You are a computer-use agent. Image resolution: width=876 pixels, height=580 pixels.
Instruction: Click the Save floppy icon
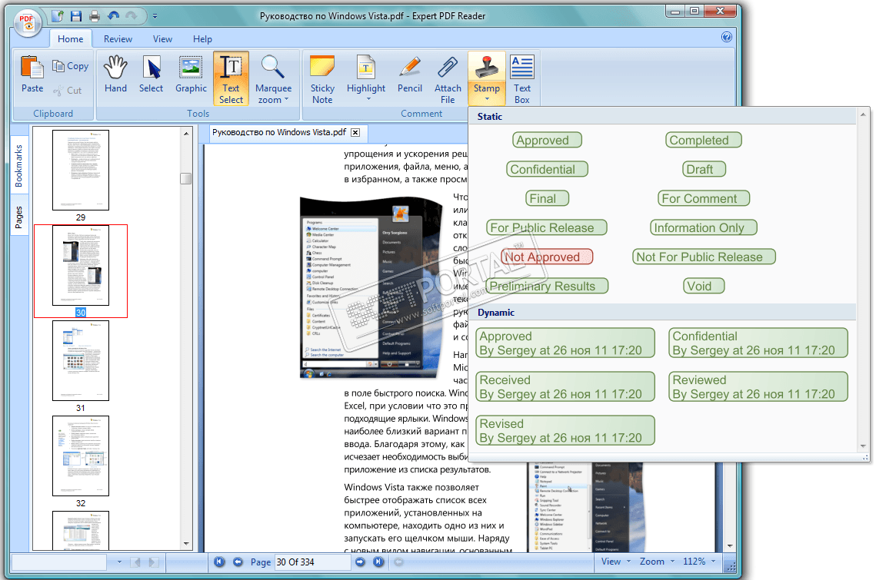76,16
